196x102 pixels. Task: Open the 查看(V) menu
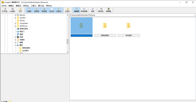coord(19,6)
